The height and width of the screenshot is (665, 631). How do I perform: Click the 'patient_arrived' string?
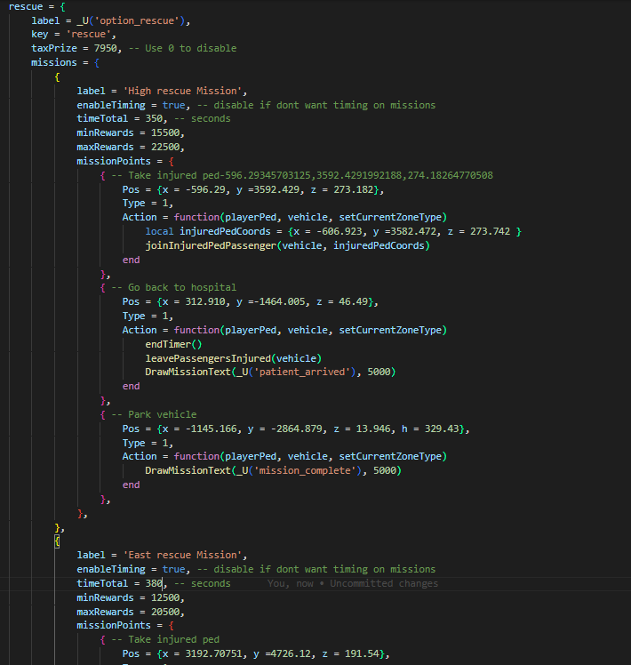tap(305, 372)
